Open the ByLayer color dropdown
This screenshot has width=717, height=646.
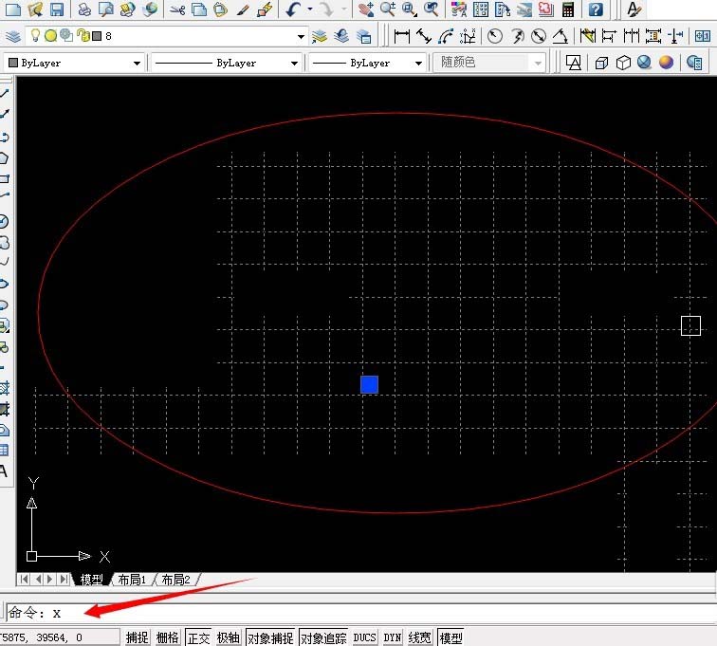tap(138, 63)
